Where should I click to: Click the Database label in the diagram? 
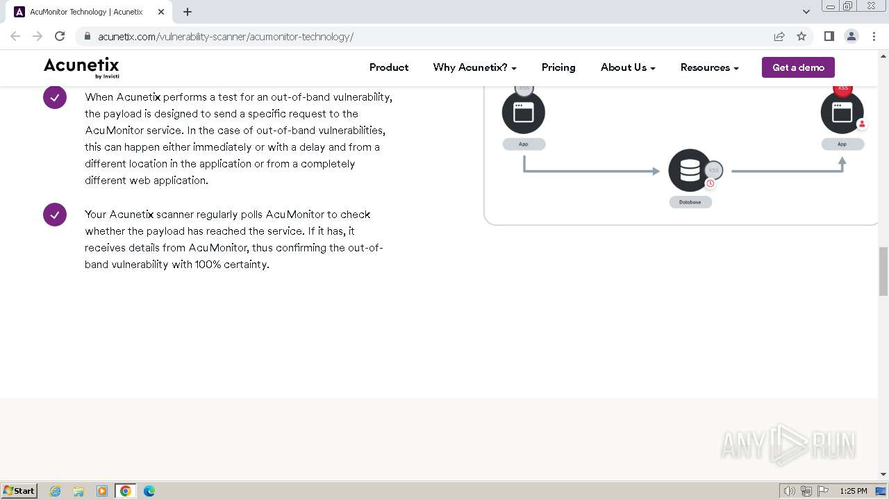point(690,202)
